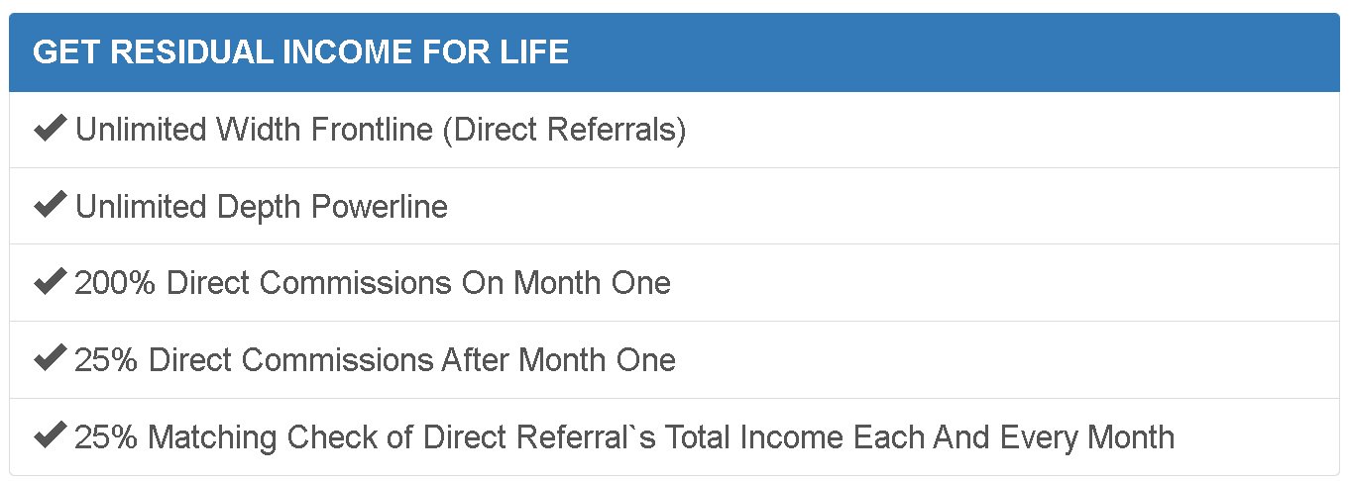Click the Unlimited Width Frontline list item text
The image size is (1350, 481).
380,130
